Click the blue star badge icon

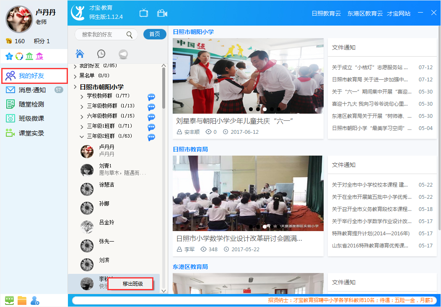(x=9, y=56)
